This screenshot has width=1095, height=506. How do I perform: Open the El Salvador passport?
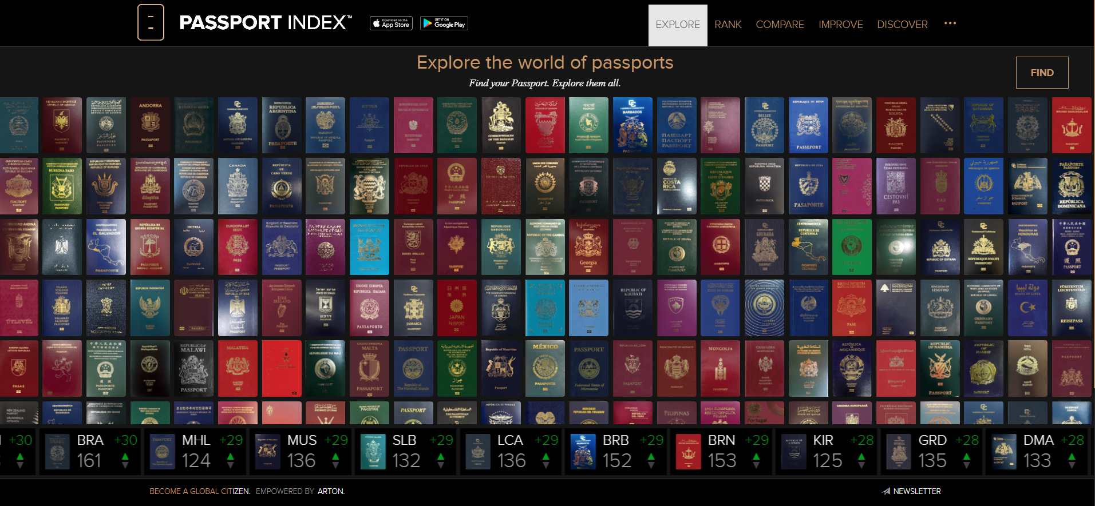pos(106,247)
